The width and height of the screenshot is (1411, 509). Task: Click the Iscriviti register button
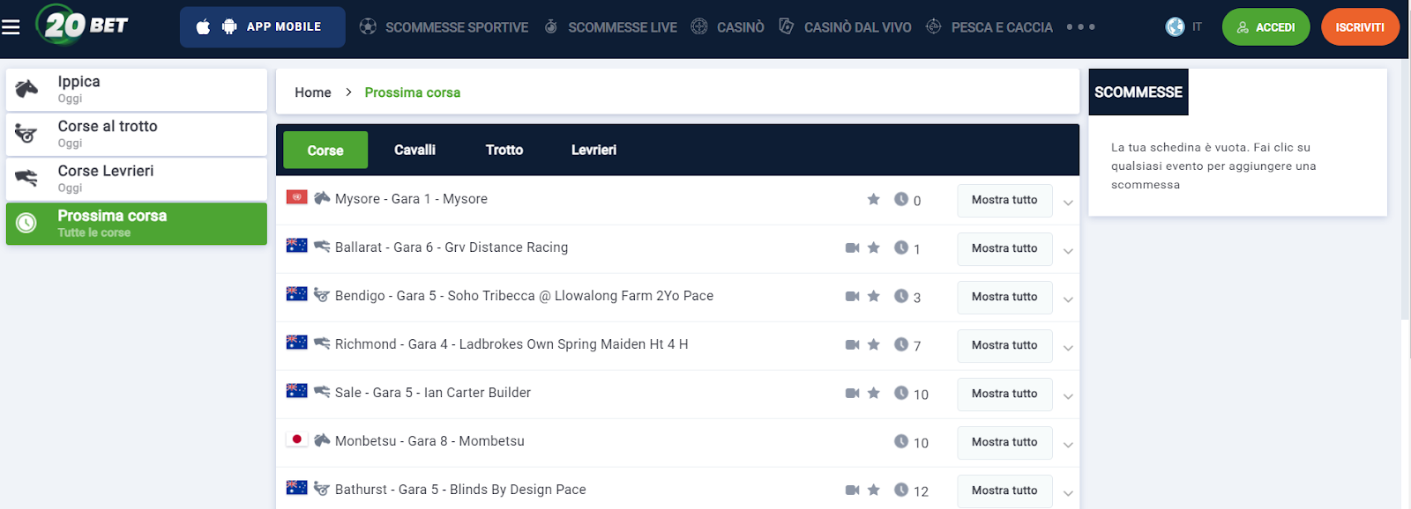(x=1360, y=27)
